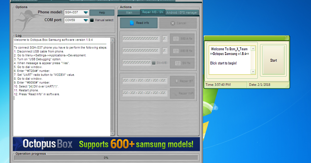Screen dimensions: 311x163
Task: Click the Help button
Action: (x=102, y=12)
